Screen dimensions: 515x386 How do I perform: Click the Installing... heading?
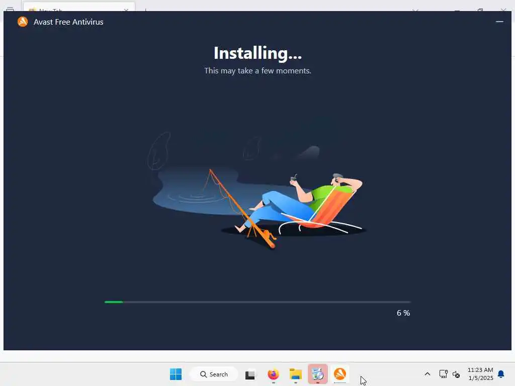(257, 53)
